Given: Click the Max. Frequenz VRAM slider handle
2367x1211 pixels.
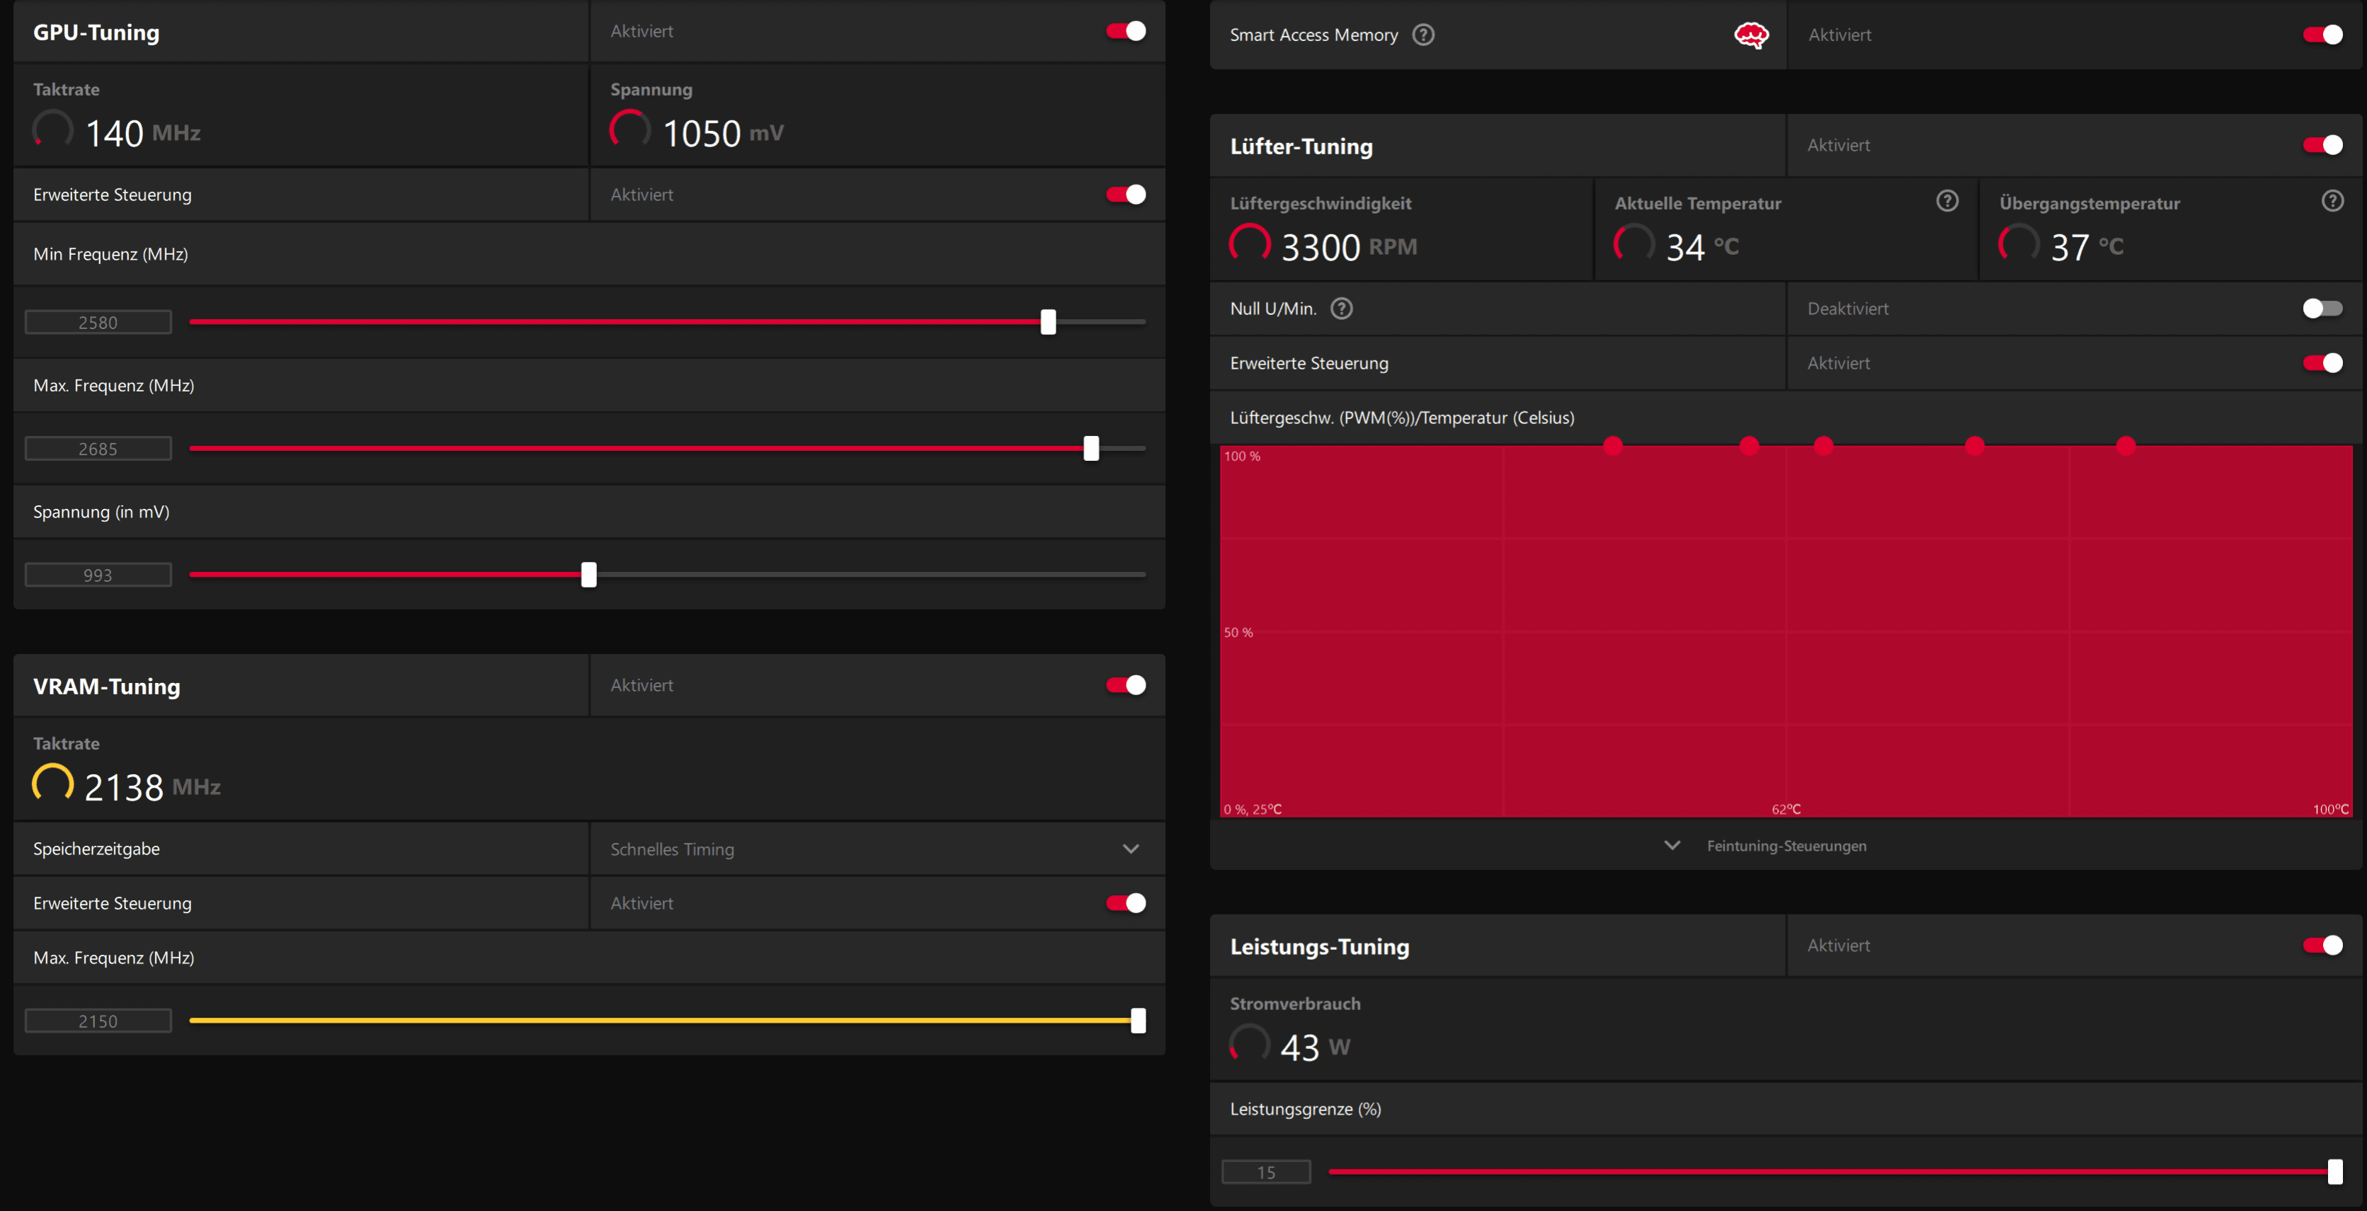Looking at the screenshot, I should [x=1138, y=1021].
